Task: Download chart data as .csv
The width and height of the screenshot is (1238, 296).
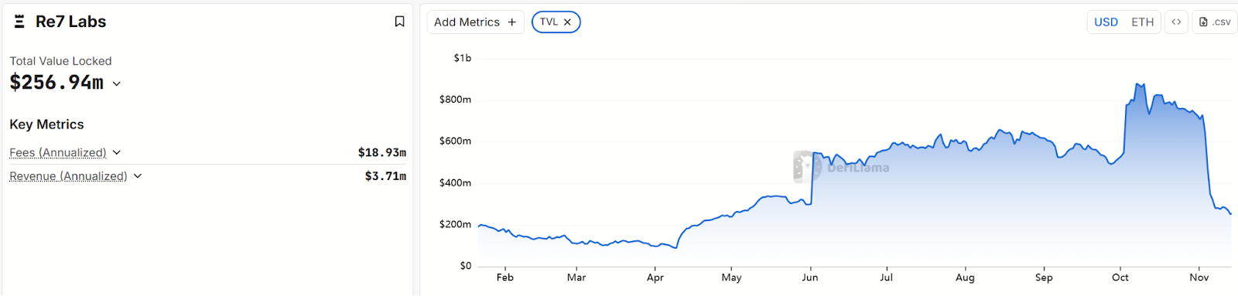Action: [x=1215, y=22]
